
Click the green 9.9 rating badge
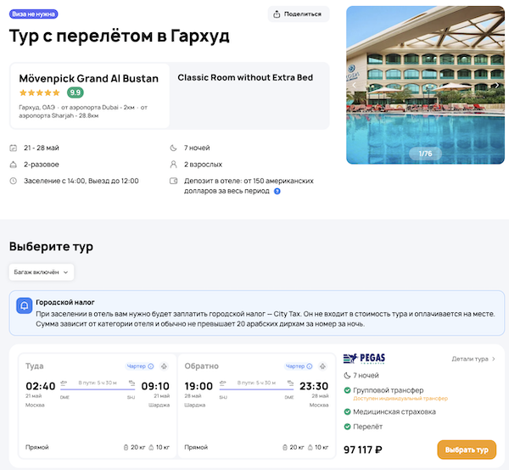click(76, 92)
